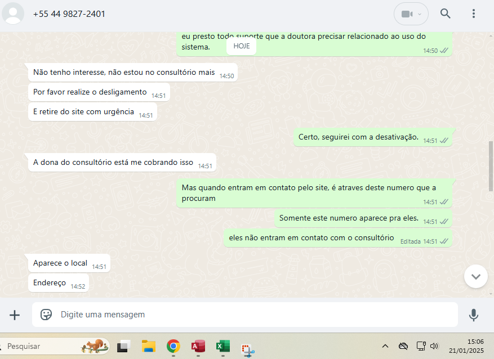The image size is (494, 359).
Task: Click the search magnifier in chat header
Action: click(x=446, y=14)
